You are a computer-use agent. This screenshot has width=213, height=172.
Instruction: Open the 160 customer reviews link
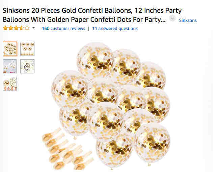point(63,28)
